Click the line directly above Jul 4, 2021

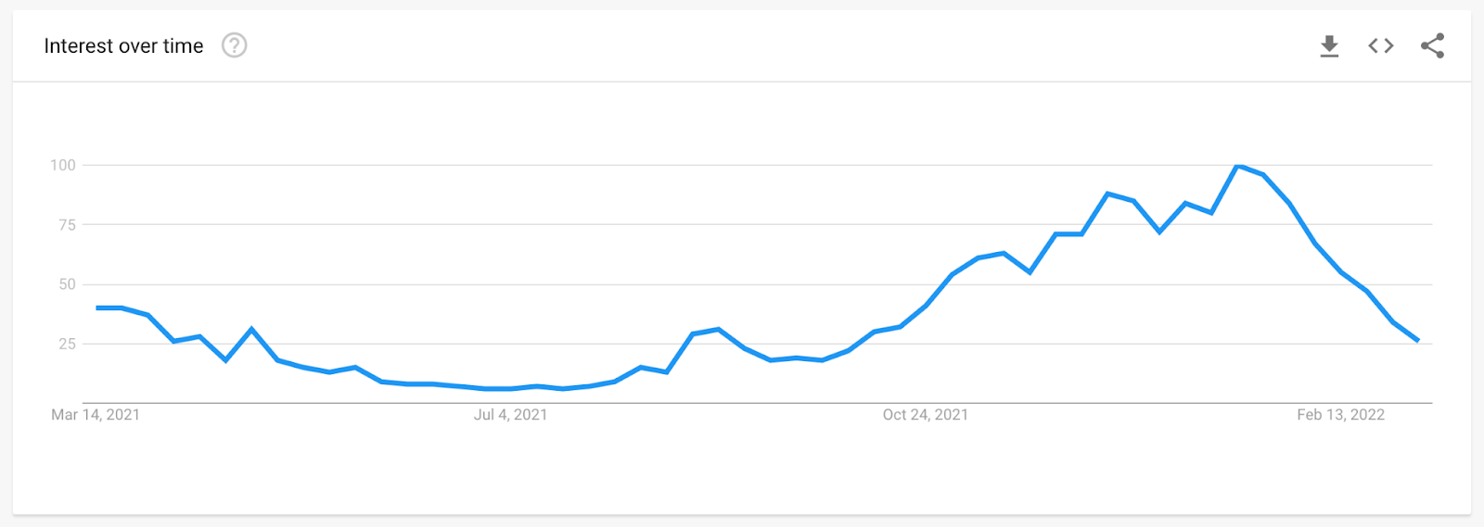tap(510, 389)
